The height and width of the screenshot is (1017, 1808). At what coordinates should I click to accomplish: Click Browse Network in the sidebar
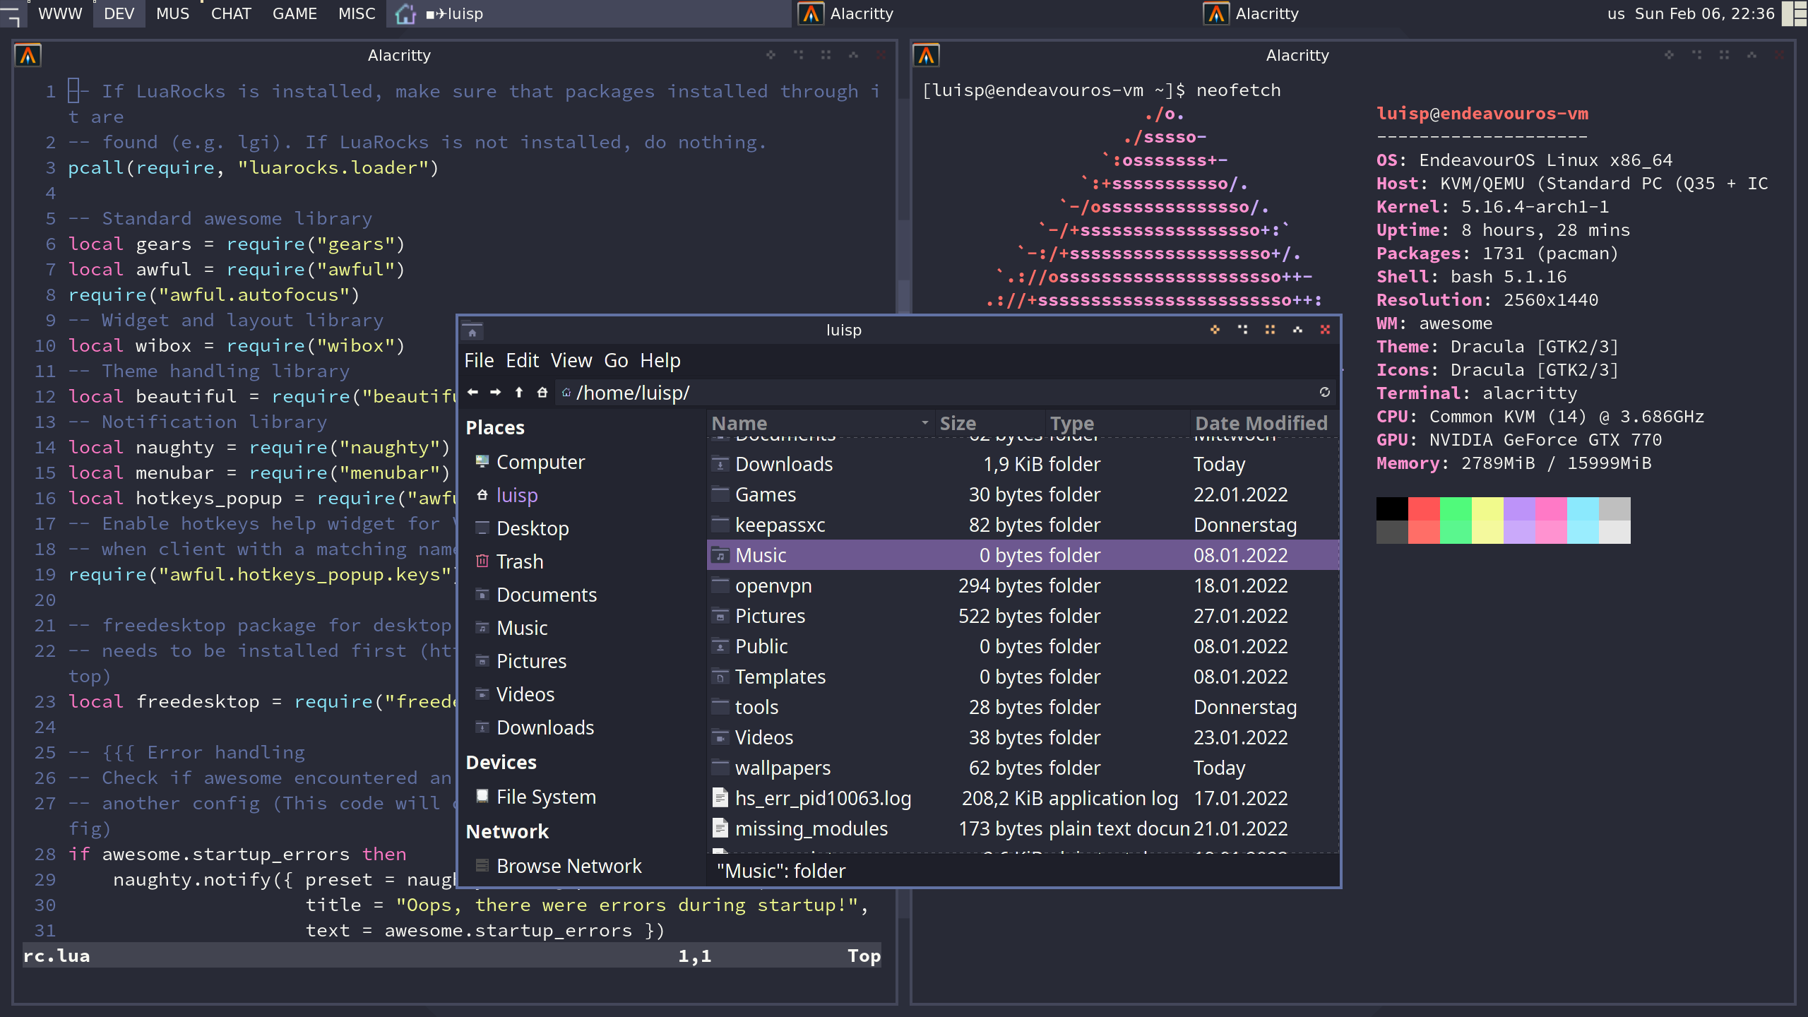[x=569, y=866]
